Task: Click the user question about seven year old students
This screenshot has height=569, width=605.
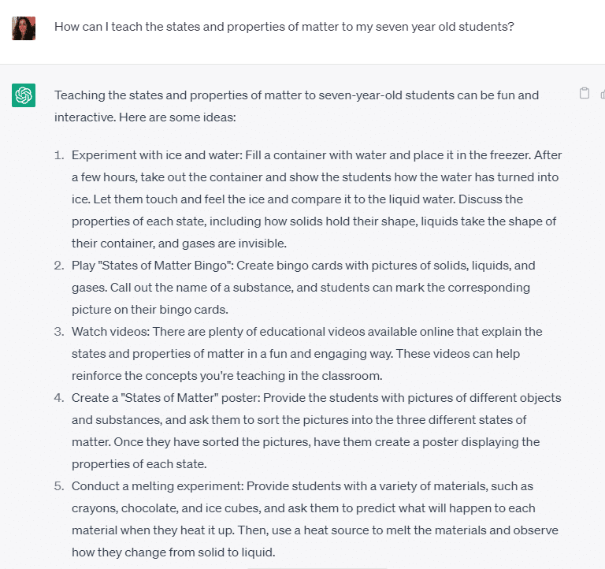Action: click(284, 27)
